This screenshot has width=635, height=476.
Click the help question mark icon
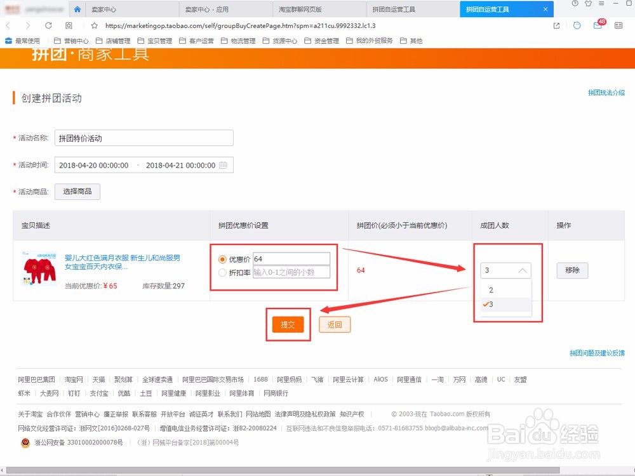pyautogui.click(x=575, y=3)
